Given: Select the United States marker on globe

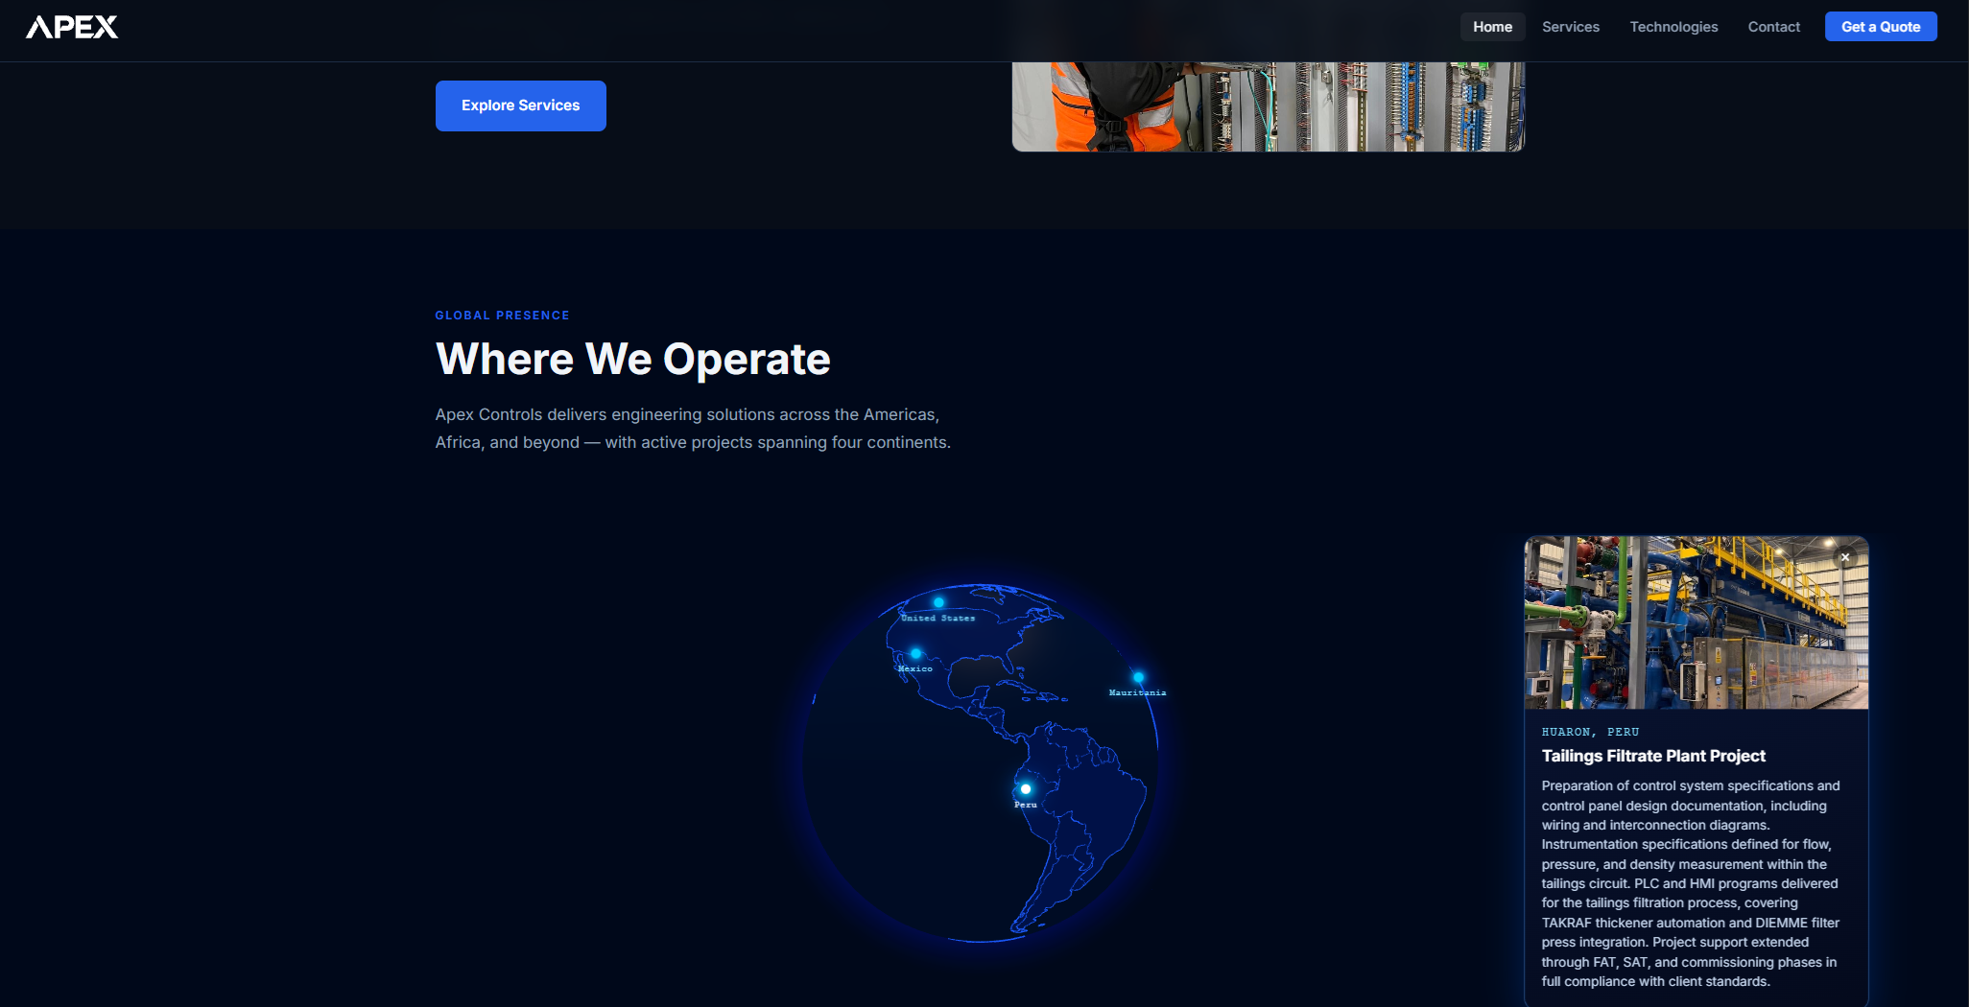Looking at the screenshot, I should 938,602.
